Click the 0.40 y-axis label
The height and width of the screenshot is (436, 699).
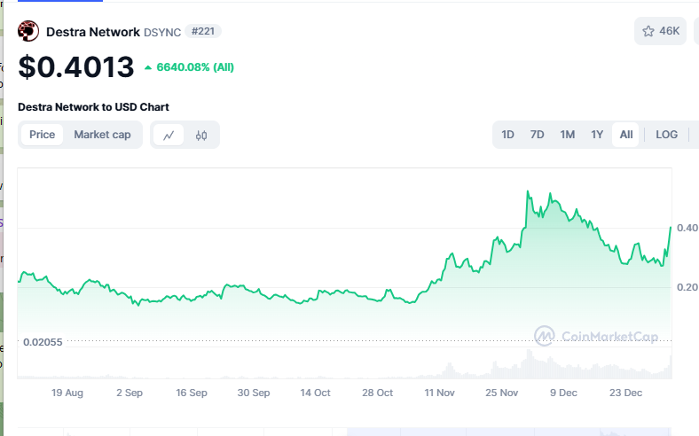(x=687, y=228)
